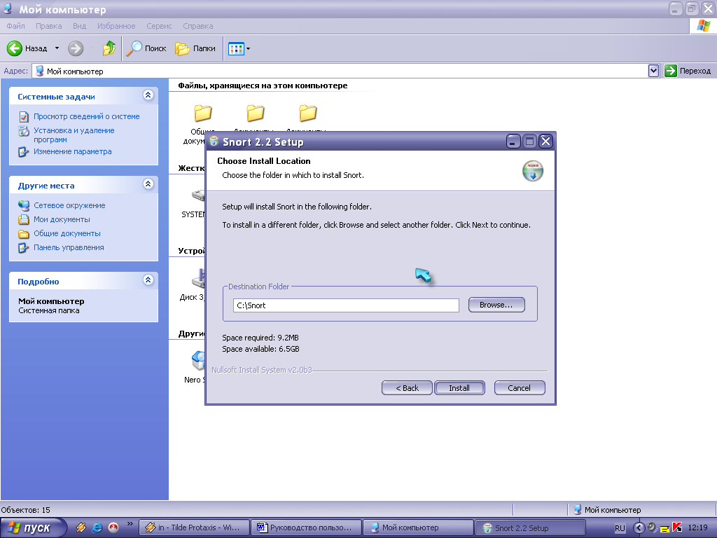
Task: Click the RU language indicator
Action: pyautogui.click(x=620, y=528)
